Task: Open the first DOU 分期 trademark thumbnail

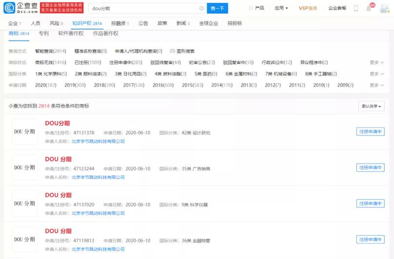Action: [25, 132]
